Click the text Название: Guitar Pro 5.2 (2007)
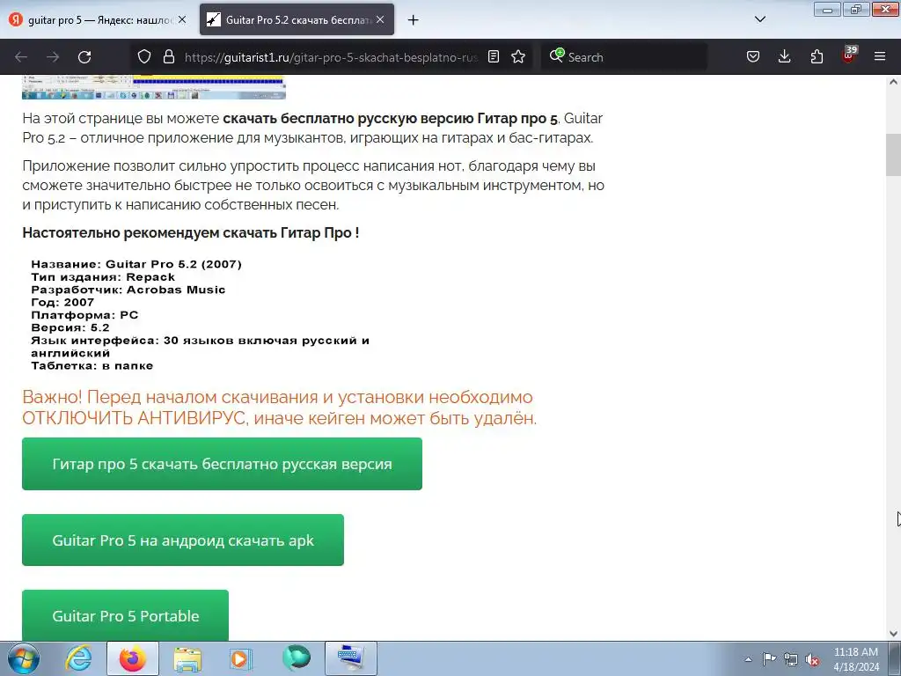Image resolution: width=901 pixels, height=676 pixels. pos(136,264)
